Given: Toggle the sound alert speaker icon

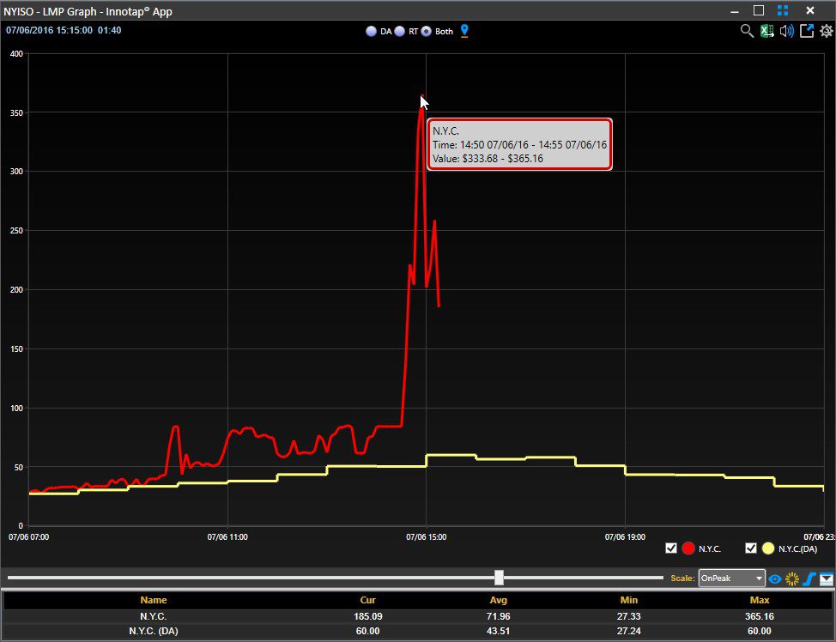Looking at the screenshot, I should (x=786, y=31).
